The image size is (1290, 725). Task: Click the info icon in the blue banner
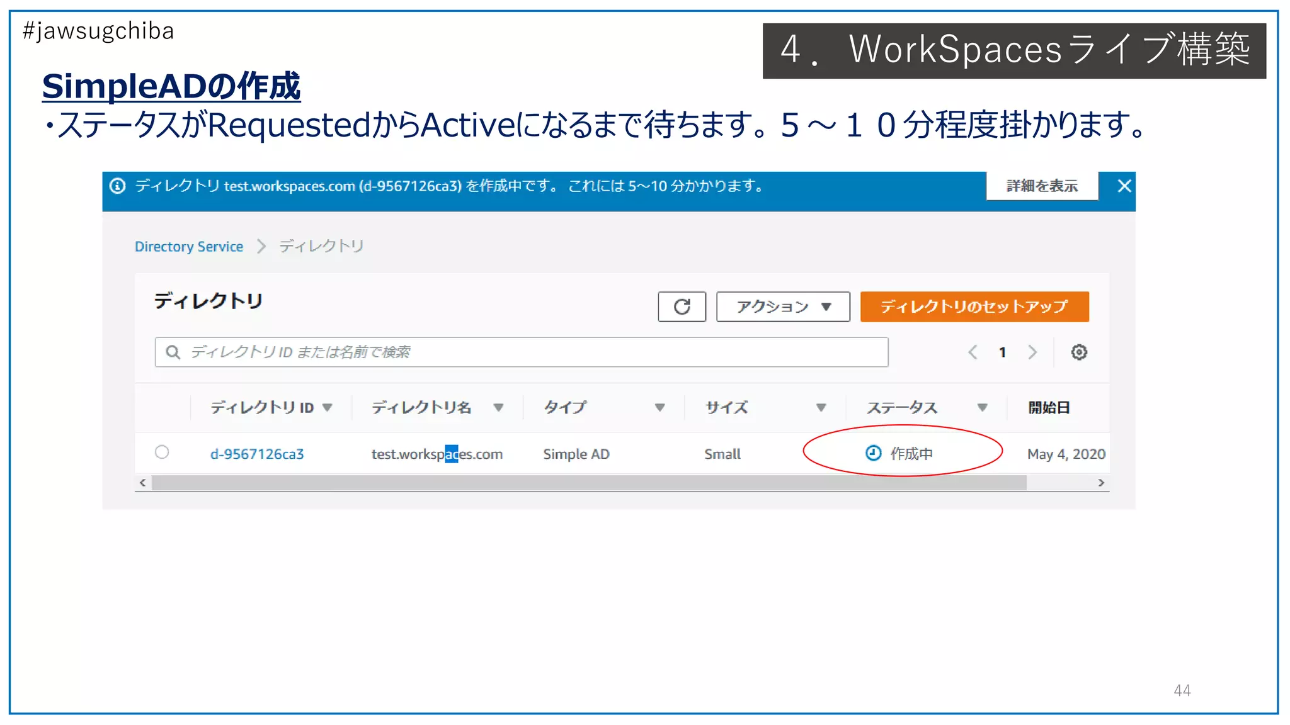[x=118, y=186]
